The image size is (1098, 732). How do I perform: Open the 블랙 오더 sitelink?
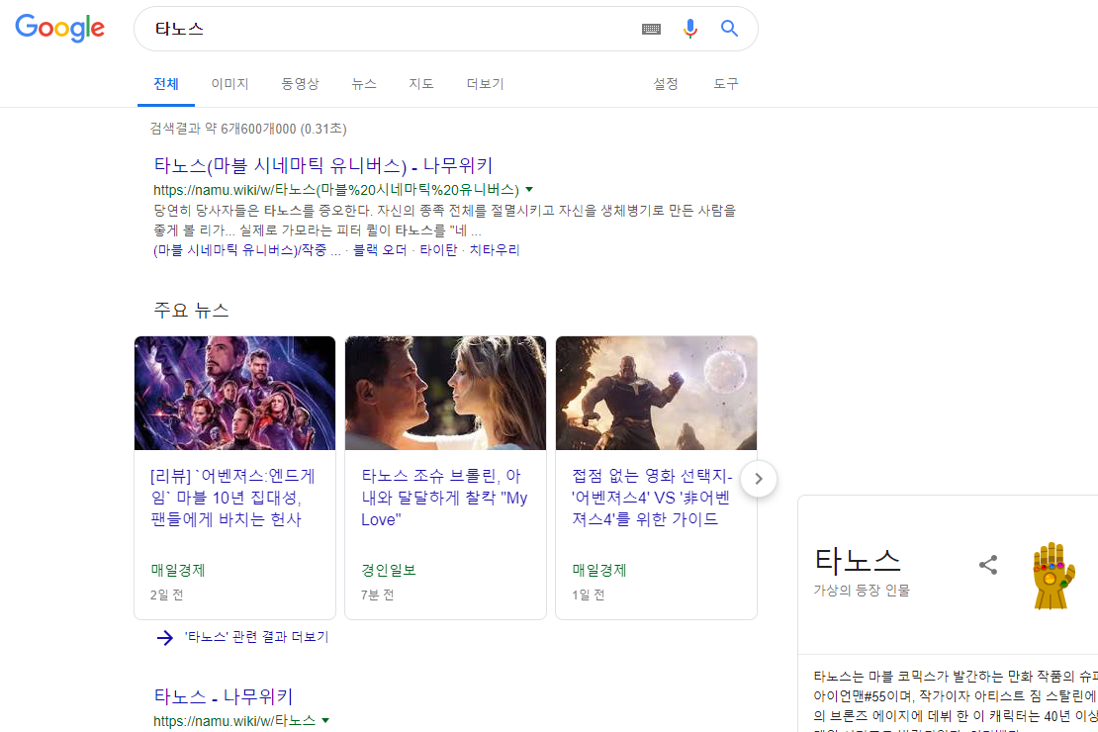pos(379,250)
